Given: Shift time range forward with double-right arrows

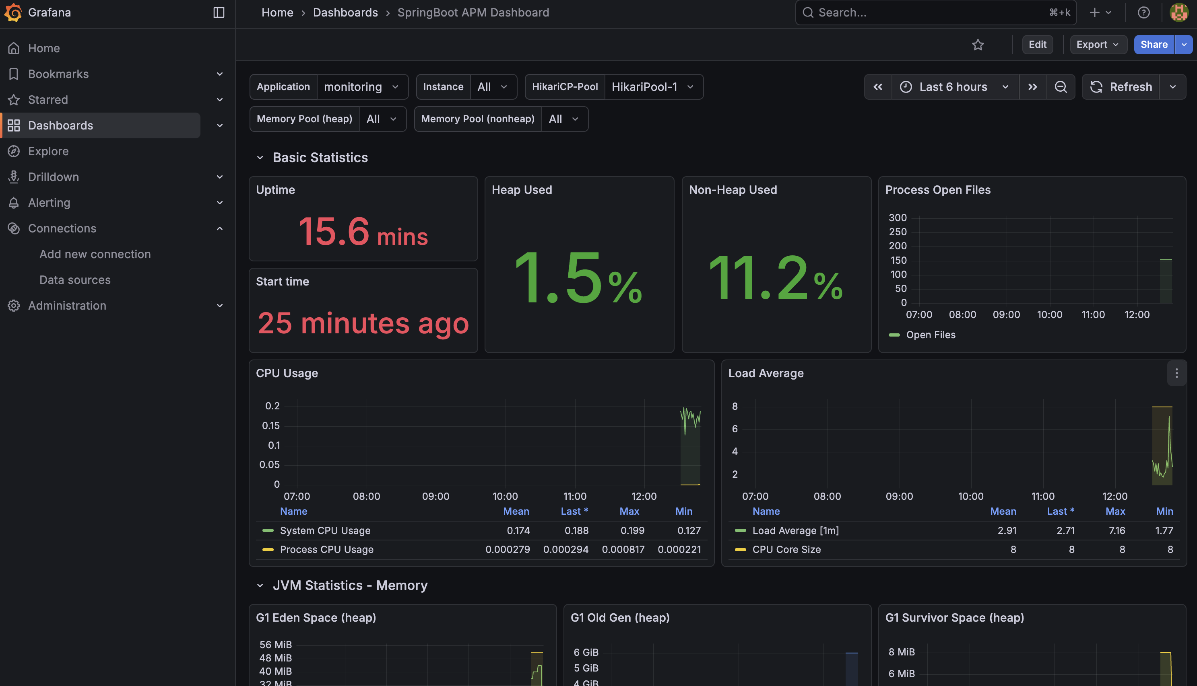Looking at the screenshot, I should click(x=1032, y=87).
